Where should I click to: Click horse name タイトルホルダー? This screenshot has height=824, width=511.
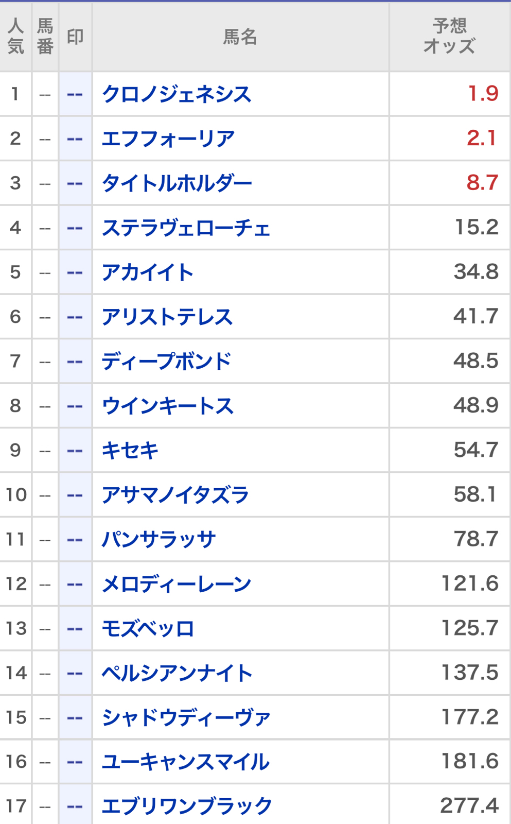177,183
